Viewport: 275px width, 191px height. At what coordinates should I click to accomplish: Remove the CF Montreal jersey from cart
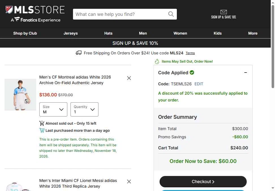[x=129, y=78]
